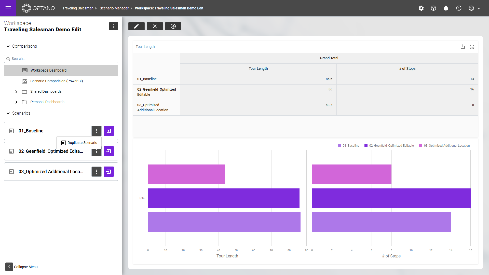Toggle 03_Optimized Additional Location legend swatch
Image resolution: width=489 pixels, height=275 pixels.
point(421,146)
